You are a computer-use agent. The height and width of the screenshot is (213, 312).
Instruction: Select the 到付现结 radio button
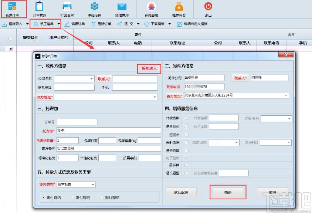tap(102, 198)
